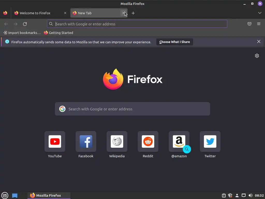Click the Google logo in search box
265x199 pixels.
pos(62,109)
